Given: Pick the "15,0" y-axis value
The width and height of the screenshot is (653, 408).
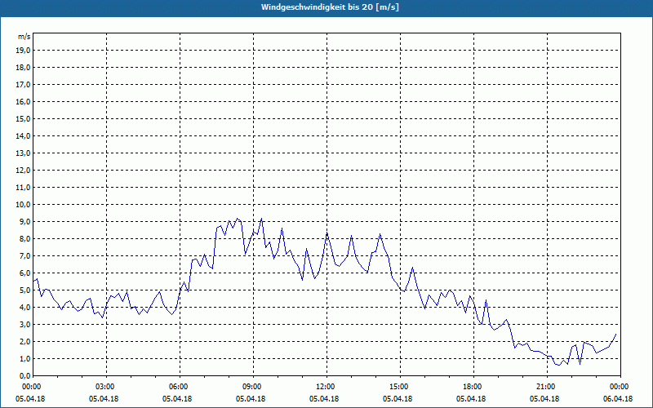Looking at the screenshot, I should 24,118.
